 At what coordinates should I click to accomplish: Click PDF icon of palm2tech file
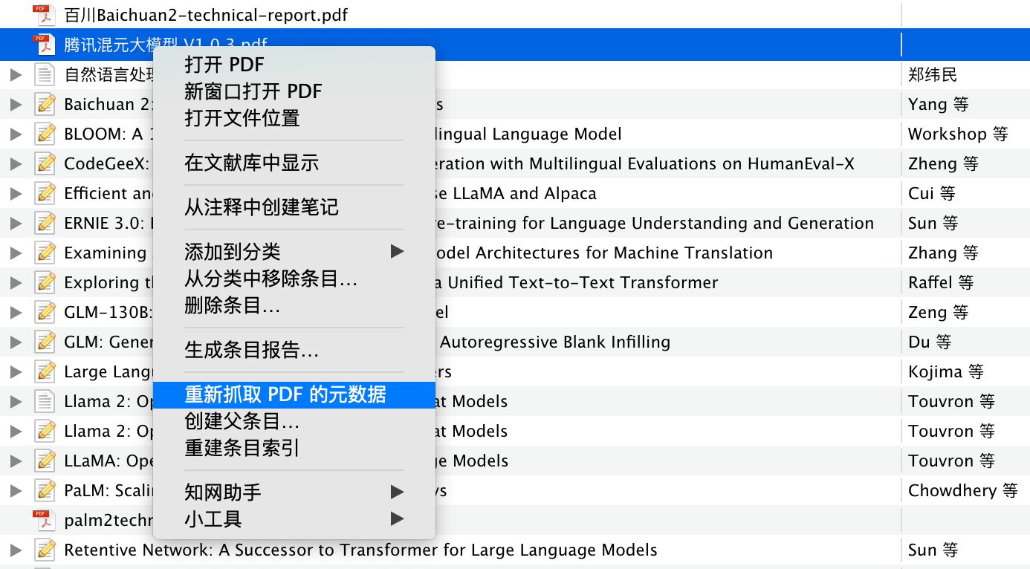(45, 520)
